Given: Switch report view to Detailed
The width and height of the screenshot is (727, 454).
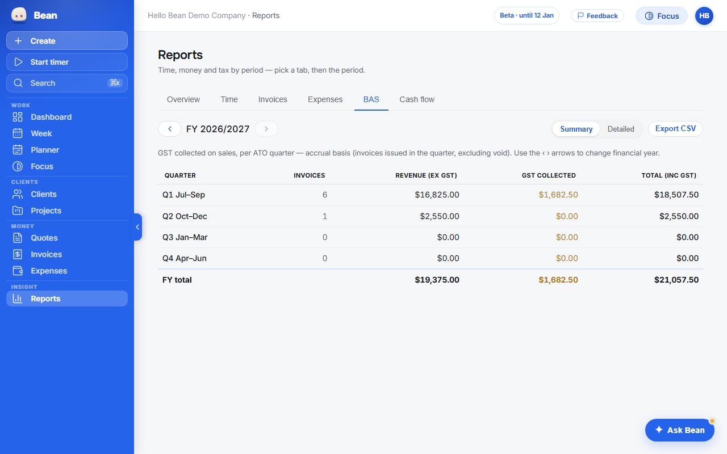Looking at the screenshot, I should [621, 129].
